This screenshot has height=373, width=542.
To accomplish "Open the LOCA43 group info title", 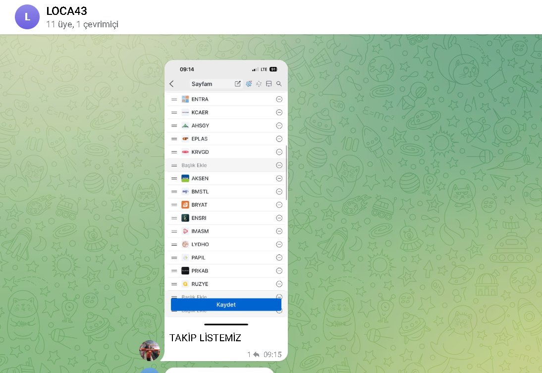I will tap(66, 11).
